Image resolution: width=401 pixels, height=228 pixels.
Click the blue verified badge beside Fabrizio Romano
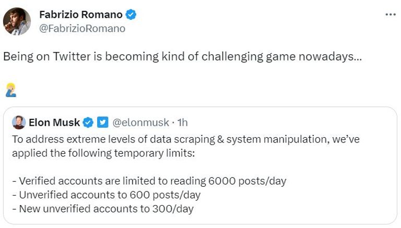pyautogui.click(x=131, y=15)
